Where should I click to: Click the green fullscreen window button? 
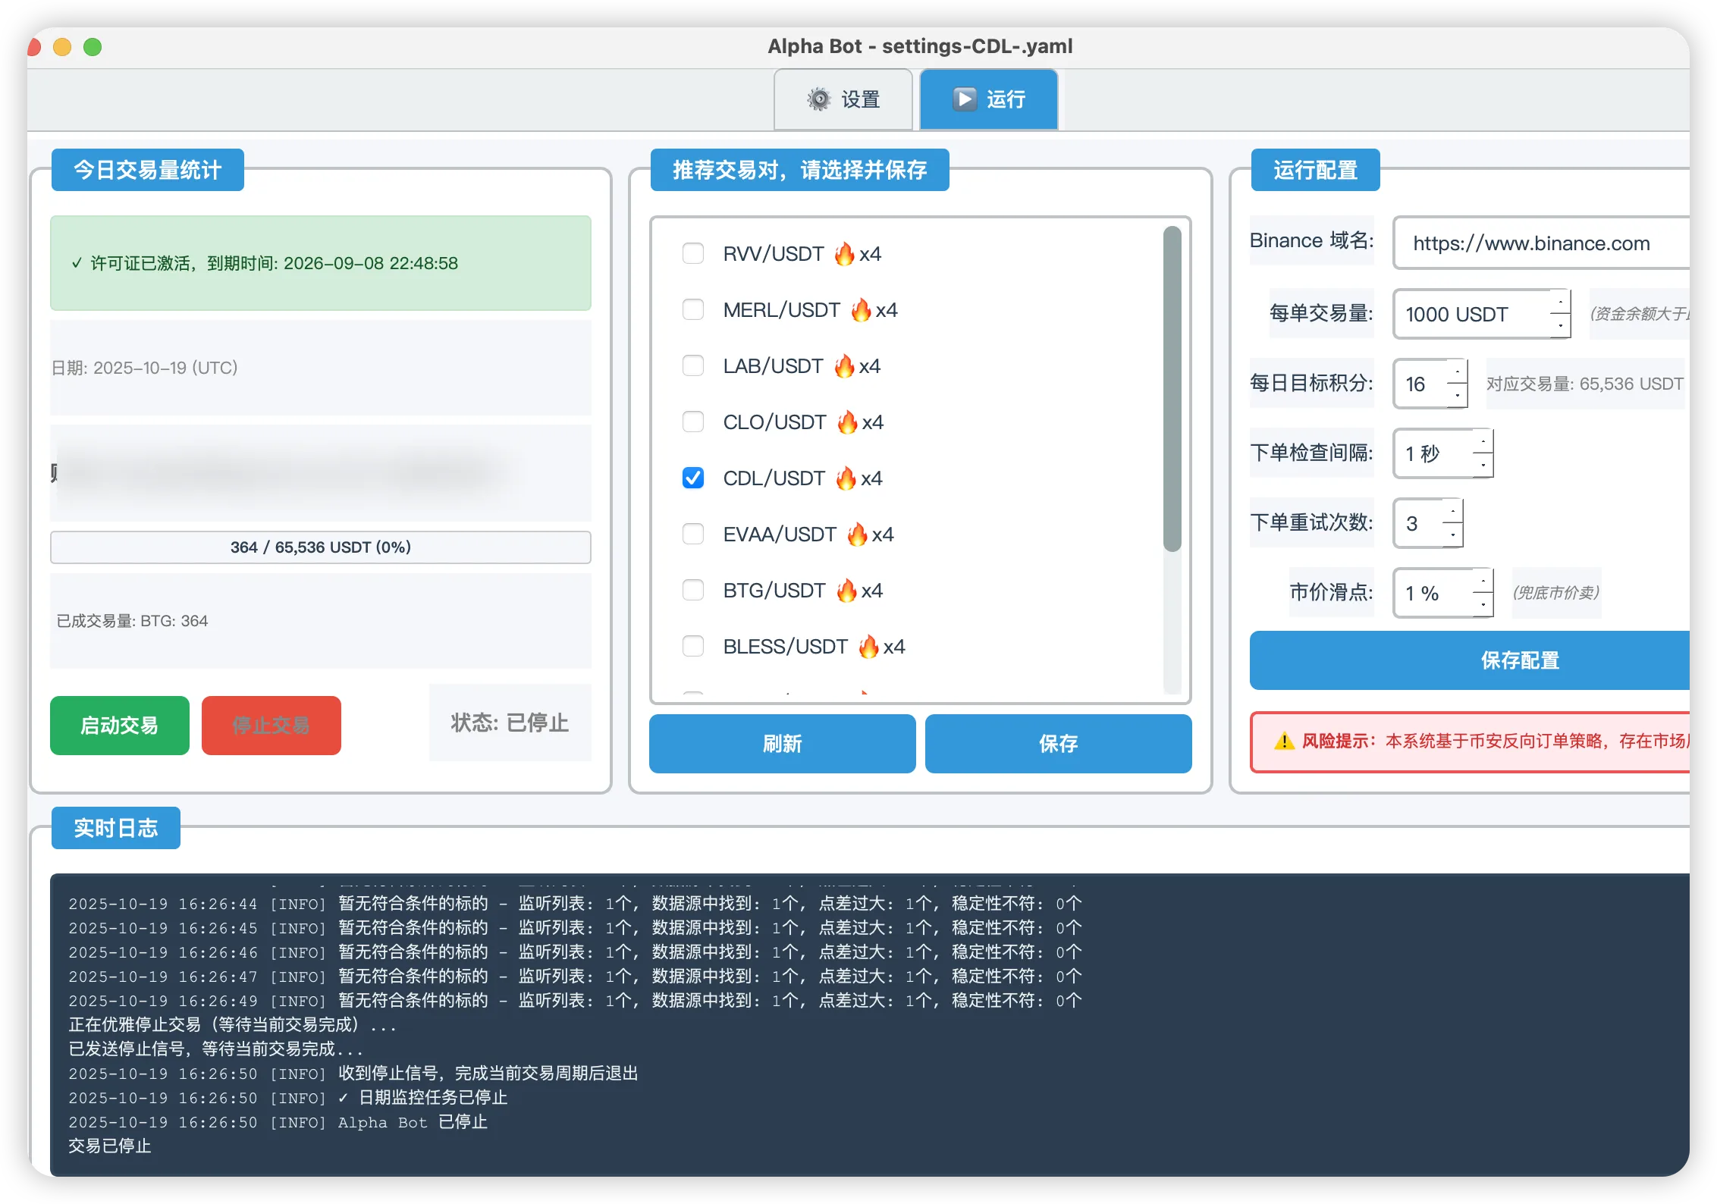(x=93, y=47)
